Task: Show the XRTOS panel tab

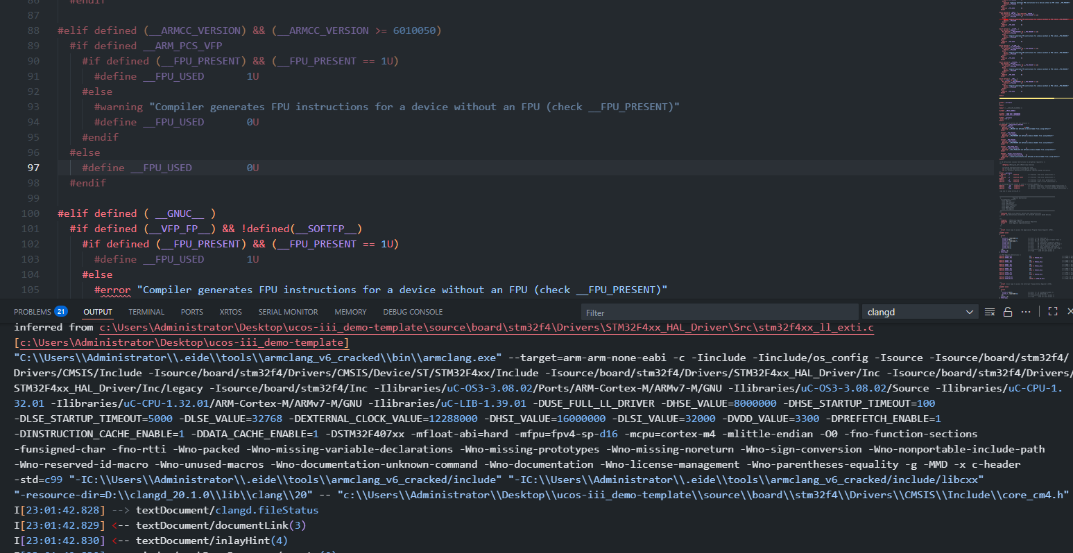Action: (230, 312)
